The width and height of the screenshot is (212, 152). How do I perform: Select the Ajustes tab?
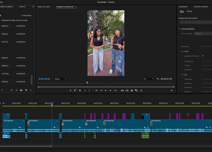click(x=189, y=11)
